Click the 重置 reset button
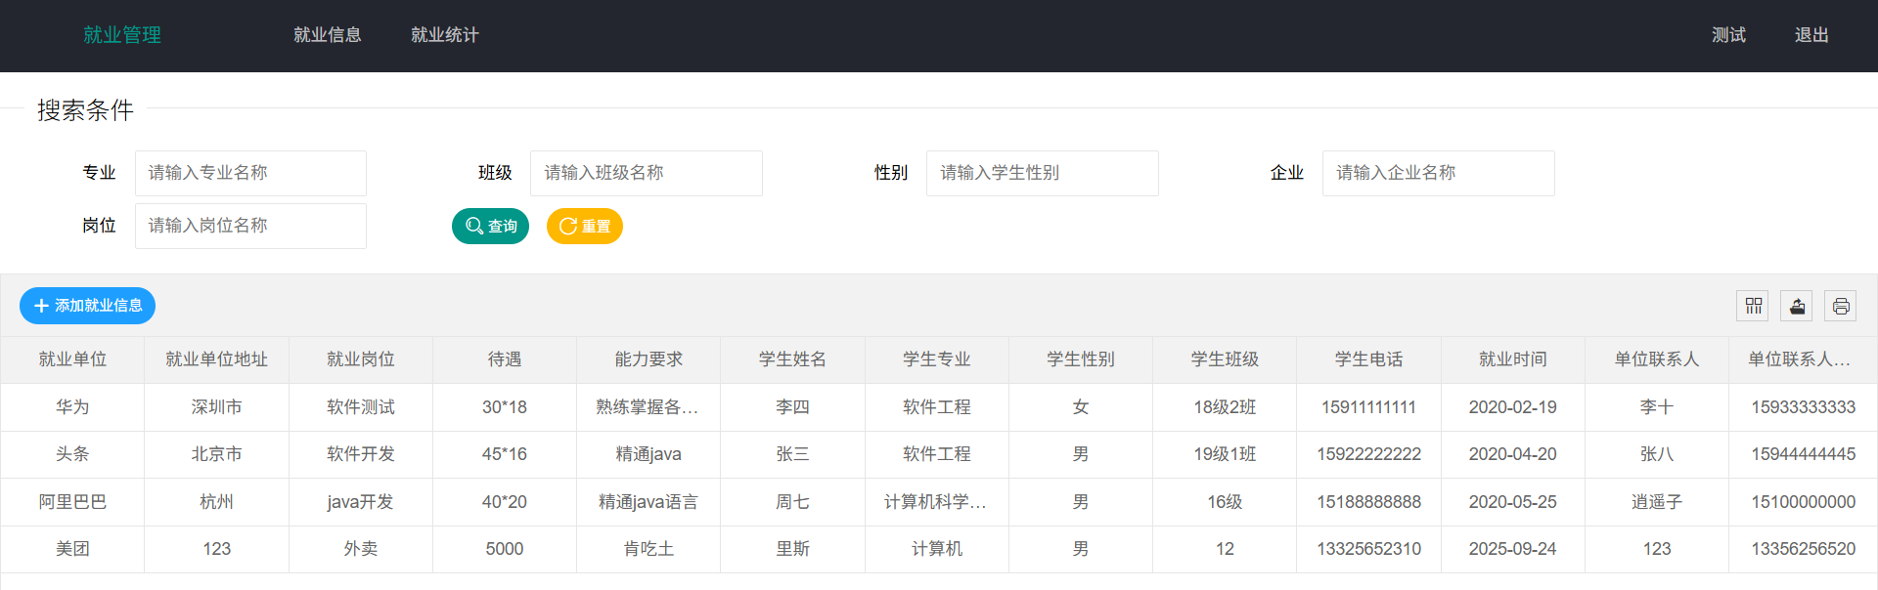The height and width of the screenshot is (590, 1878). point(585,226)
